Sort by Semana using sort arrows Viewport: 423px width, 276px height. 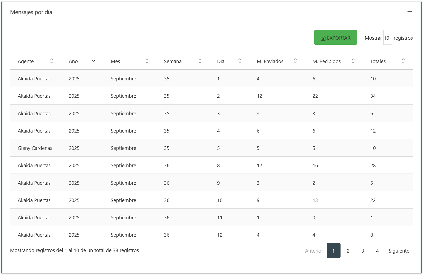(x=200, y=61)
